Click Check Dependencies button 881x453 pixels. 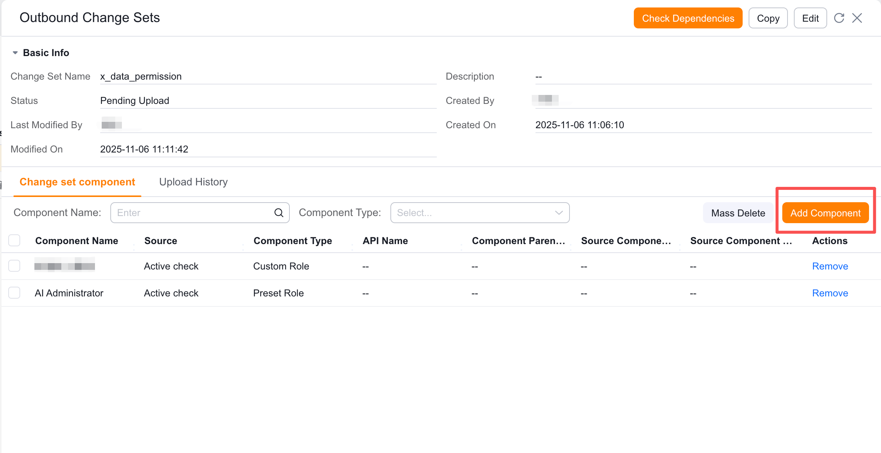(x=688, y=18)
